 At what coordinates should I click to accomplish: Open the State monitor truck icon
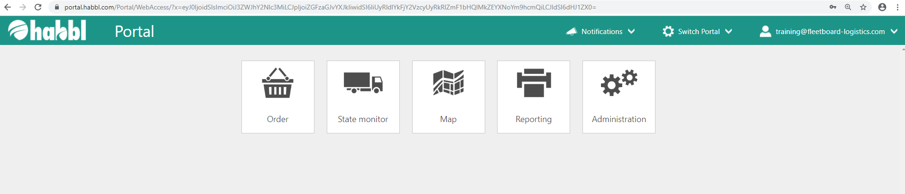(363, 83)
